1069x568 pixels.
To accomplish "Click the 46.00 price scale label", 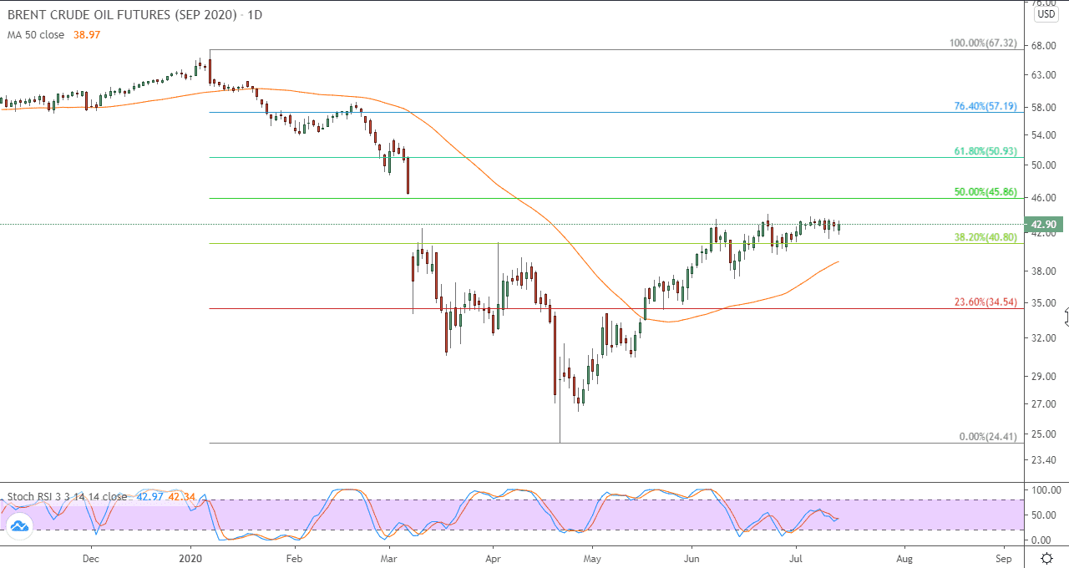I will coord(1045,198).
